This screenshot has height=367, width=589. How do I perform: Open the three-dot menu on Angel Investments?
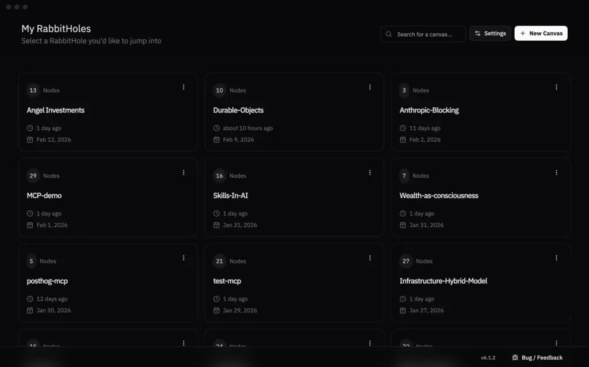point(183,87)
